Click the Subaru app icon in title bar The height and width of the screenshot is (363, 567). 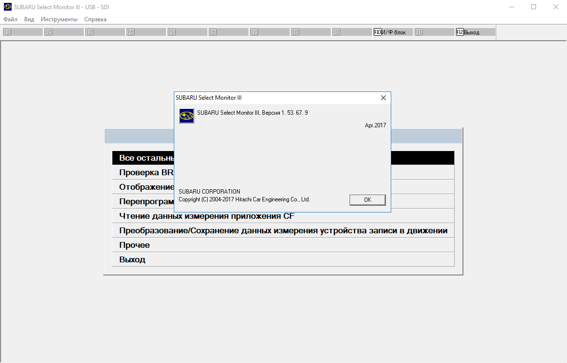8,7
